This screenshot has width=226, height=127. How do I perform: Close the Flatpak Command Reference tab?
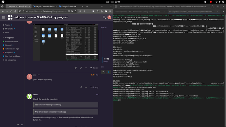[x=56, y=7]
